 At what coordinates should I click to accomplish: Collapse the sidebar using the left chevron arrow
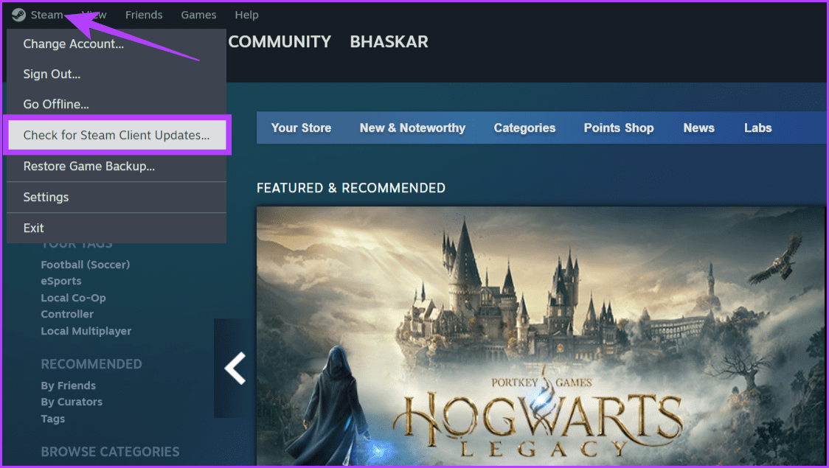233,369
